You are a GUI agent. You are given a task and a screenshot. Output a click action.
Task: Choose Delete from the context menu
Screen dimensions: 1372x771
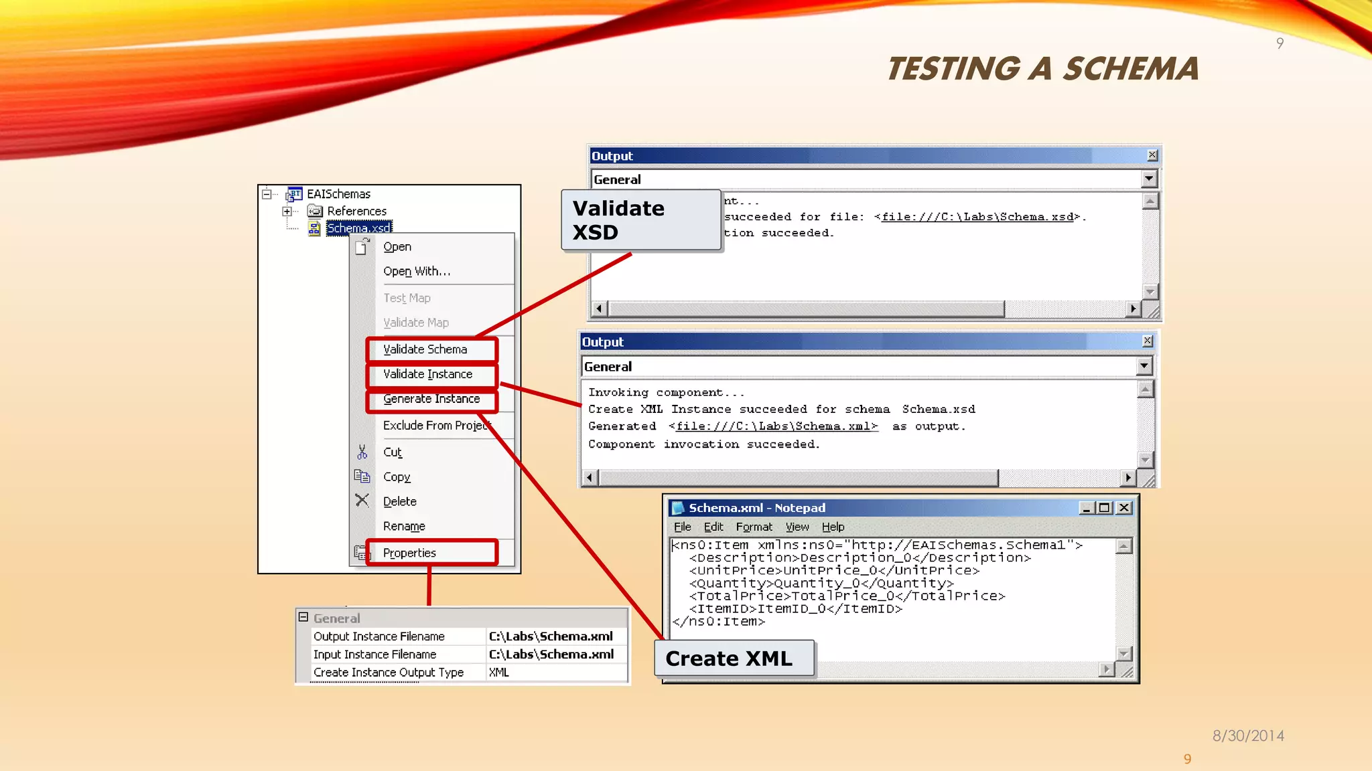(400, 501)
